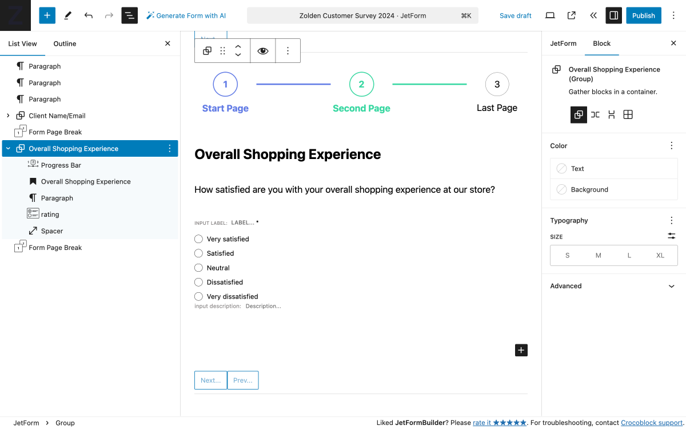The height and width of the screenshot is (429, 686).
Task: Select the Tools pencil icon
Action: [x=67, y=15]
